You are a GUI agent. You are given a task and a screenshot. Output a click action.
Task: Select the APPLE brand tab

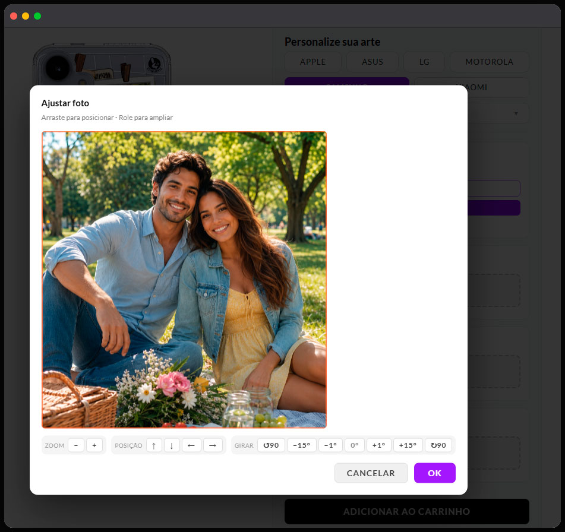pos(313,62)
